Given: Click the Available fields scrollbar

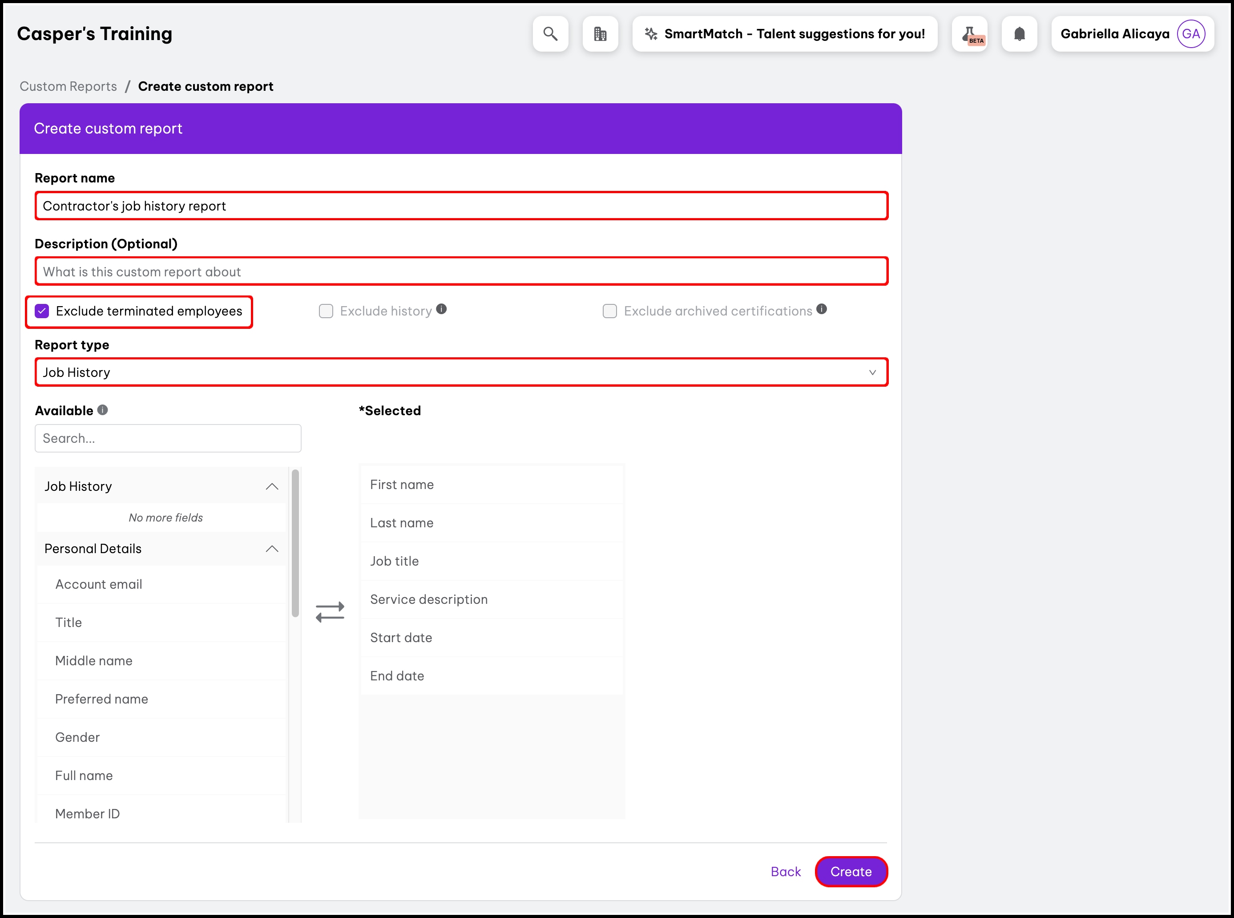Looking at the screenshot, I should [x=295, y=543].
